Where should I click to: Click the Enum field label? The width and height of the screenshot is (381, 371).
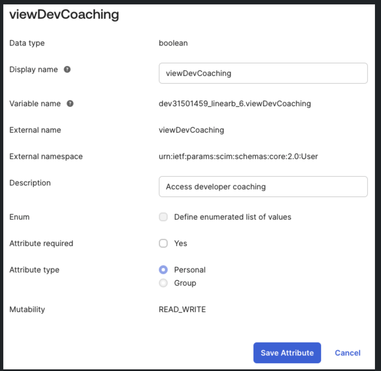click(19, 217)
